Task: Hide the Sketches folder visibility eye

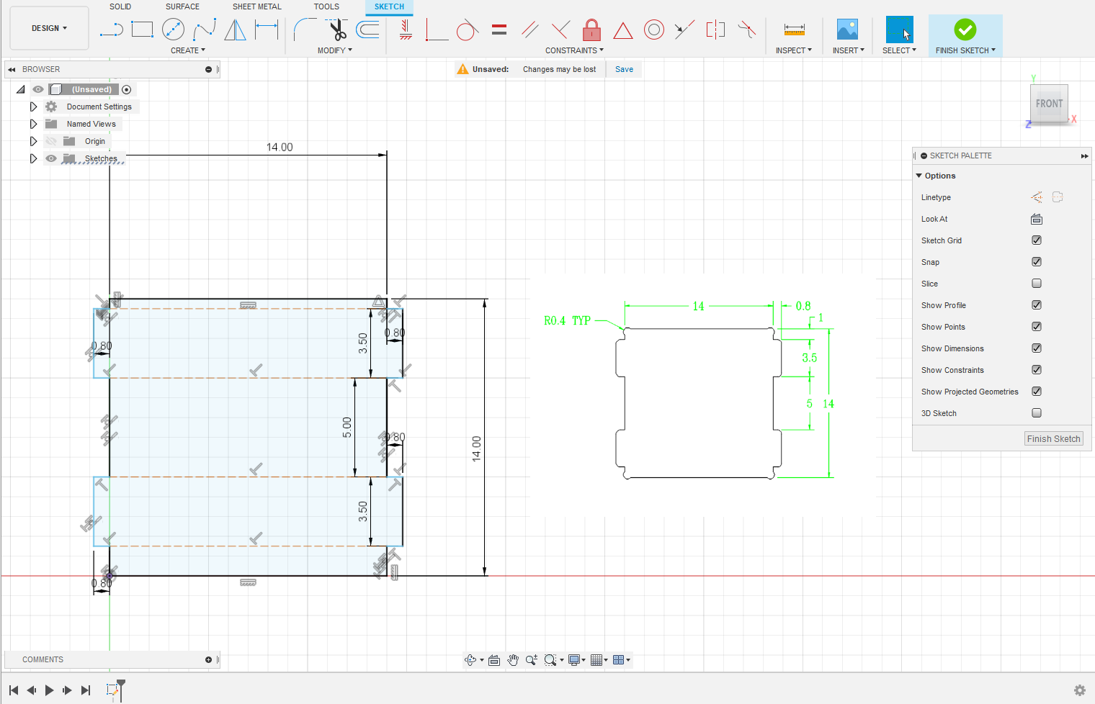Action: click(51, 158)
